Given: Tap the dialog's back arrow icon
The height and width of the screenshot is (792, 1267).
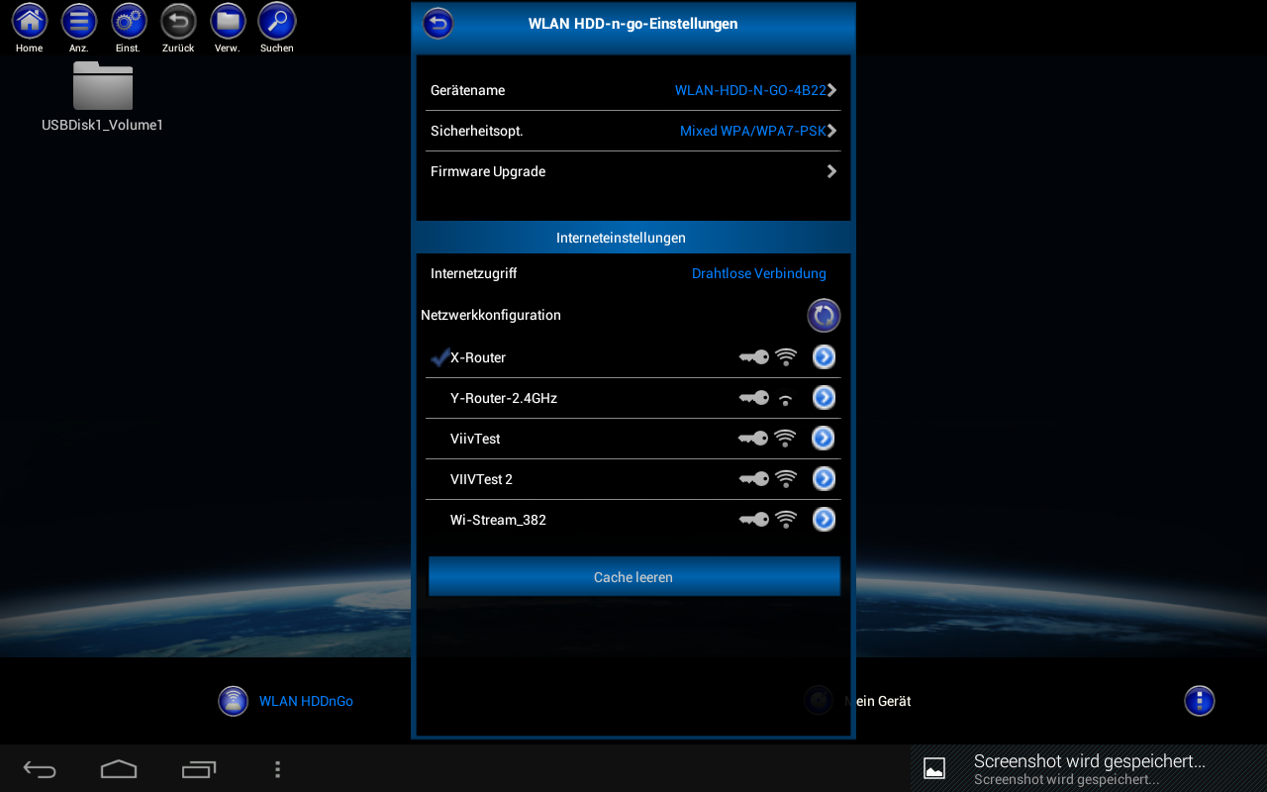Looking at the screenshot, I should [438, 24].
